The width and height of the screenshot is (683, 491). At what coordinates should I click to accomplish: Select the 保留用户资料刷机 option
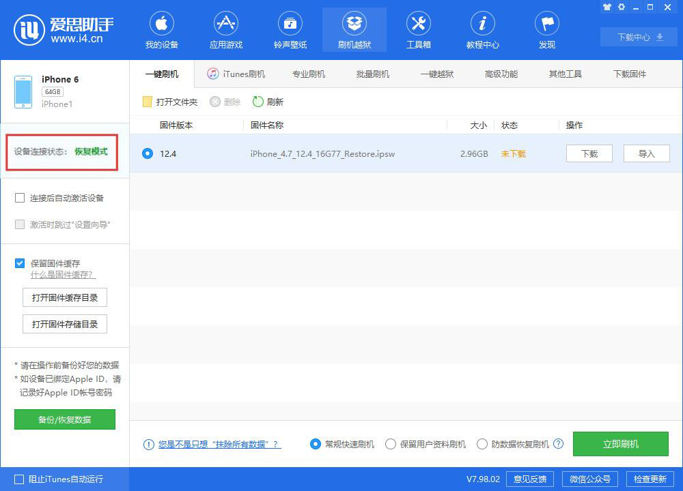391,444
